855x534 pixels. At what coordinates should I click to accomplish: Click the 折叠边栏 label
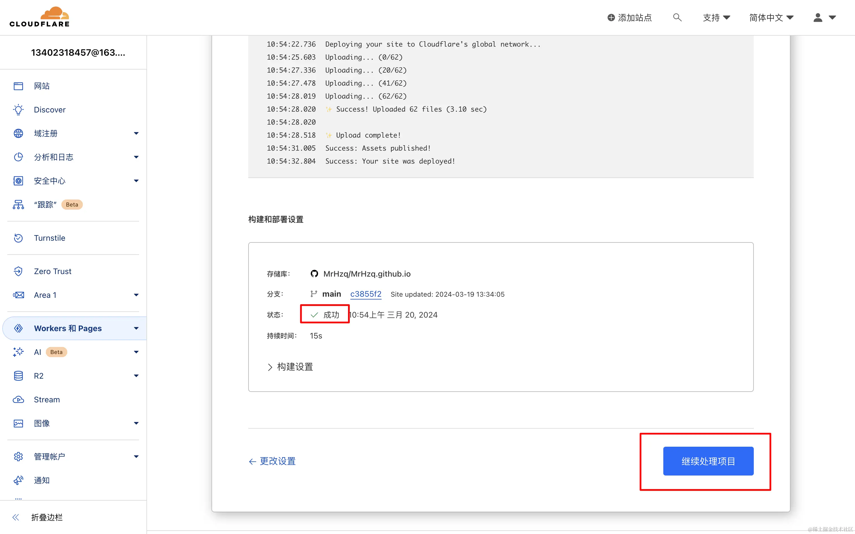coord(47,517)
